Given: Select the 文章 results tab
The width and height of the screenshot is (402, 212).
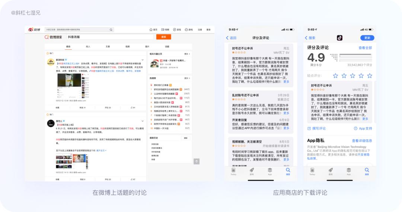Looking at the screenshot, I should (108, 46).
